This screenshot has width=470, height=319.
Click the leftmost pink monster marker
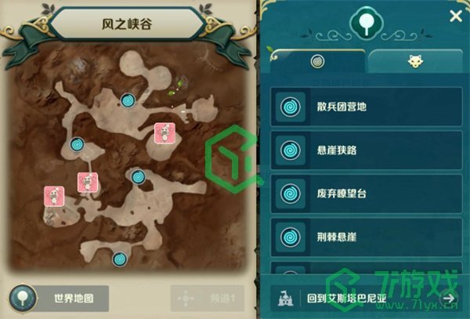pos(54,196)
